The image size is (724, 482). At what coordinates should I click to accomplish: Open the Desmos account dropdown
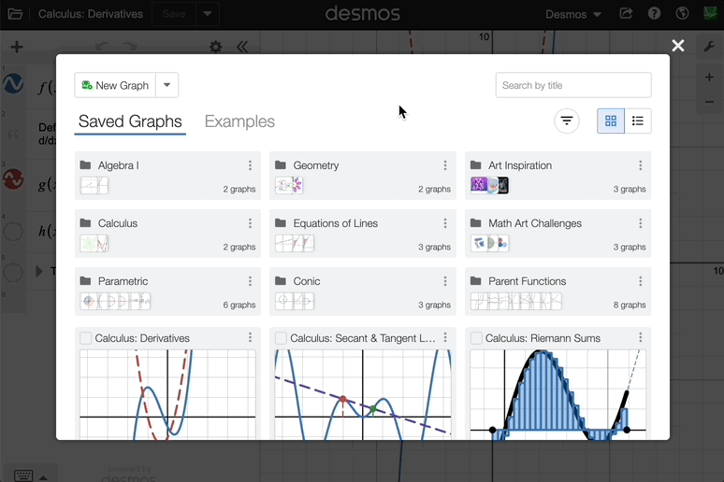(x=572, y=14)
